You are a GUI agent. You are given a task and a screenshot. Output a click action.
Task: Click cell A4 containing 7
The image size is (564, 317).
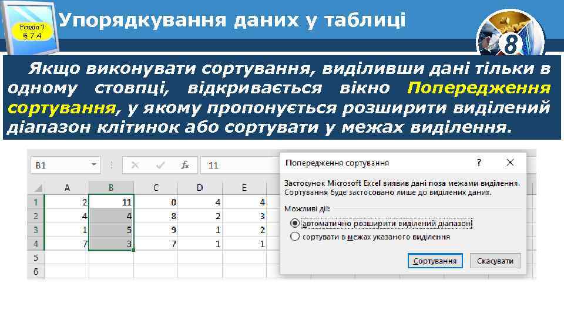(x=67, y=244)
